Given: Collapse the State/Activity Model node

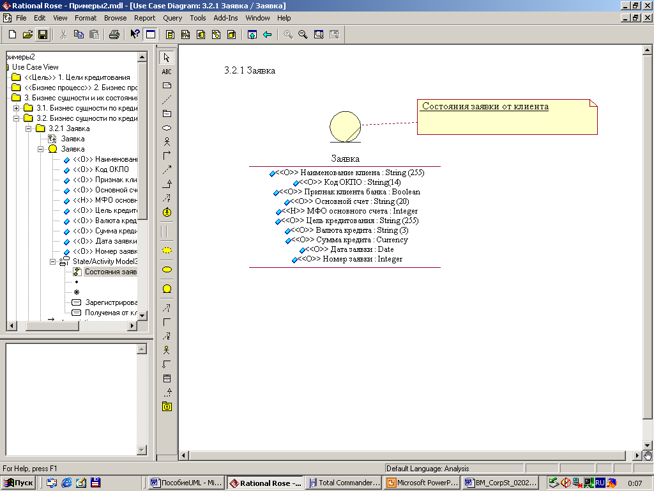Looking at the screenshot, I should (x=53, y=261).
